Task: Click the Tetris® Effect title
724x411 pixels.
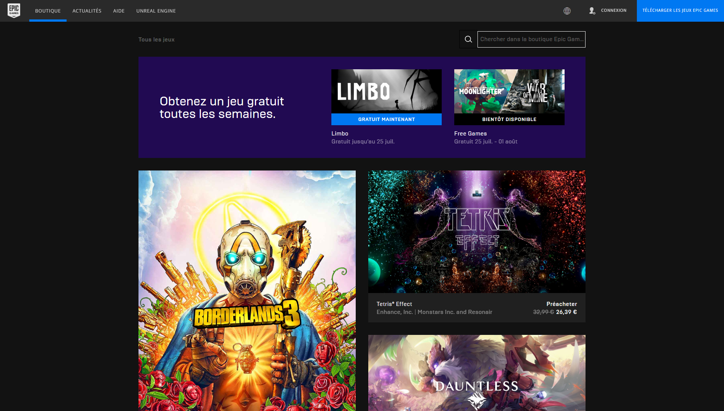Action: (394, 304)
